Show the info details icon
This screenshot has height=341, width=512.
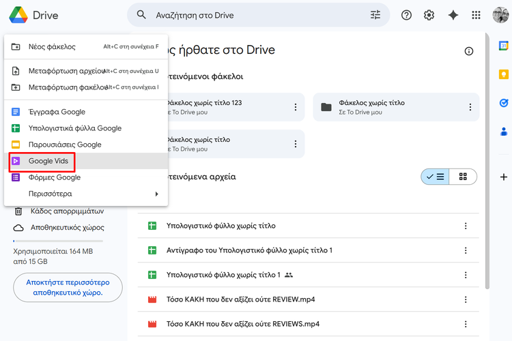pyautogui.click(x=469, y=51)
